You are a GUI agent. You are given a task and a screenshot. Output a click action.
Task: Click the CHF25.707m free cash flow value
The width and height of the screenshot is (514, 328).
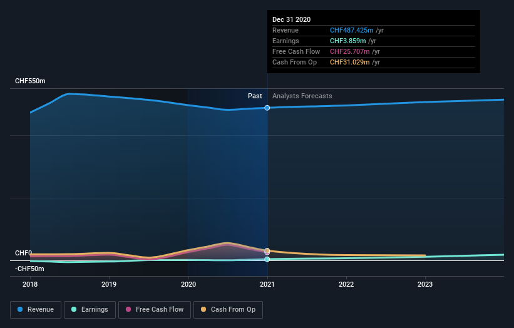tap(350, 51)
